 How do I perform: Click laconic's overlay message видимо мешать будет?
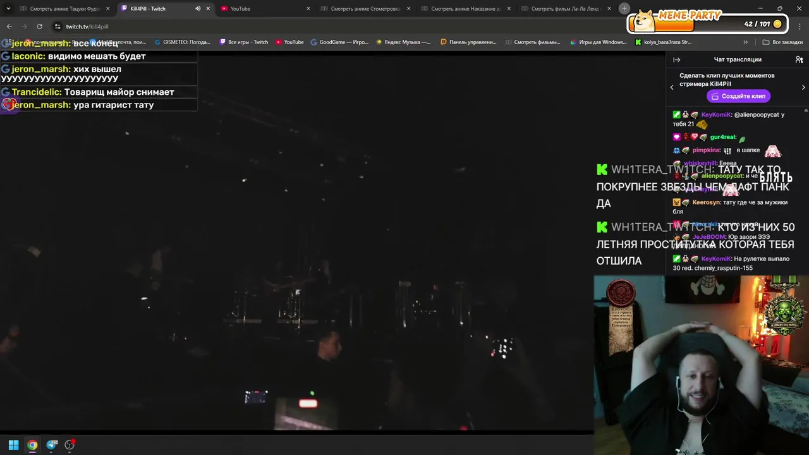point(97,56)
